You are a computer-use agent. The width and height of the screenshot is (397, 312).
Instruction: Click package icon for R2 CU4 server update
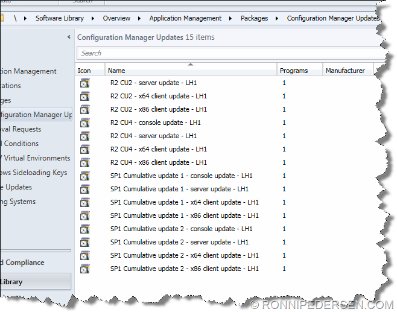[x=85, y=136]
